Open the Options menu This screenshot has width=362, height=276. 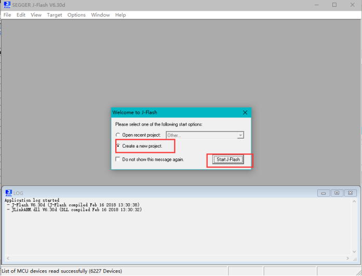[x=76, y=15]
